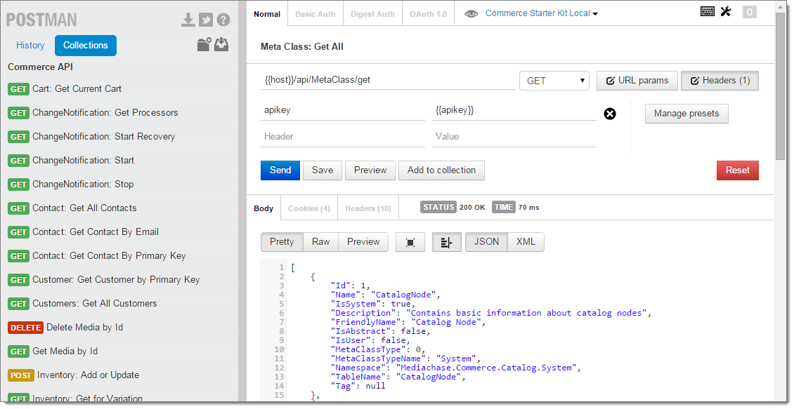Screen dimensions: 794x409
Task: Open DELETE Delete Media by Id request
Action: click(x=84, y=327)
